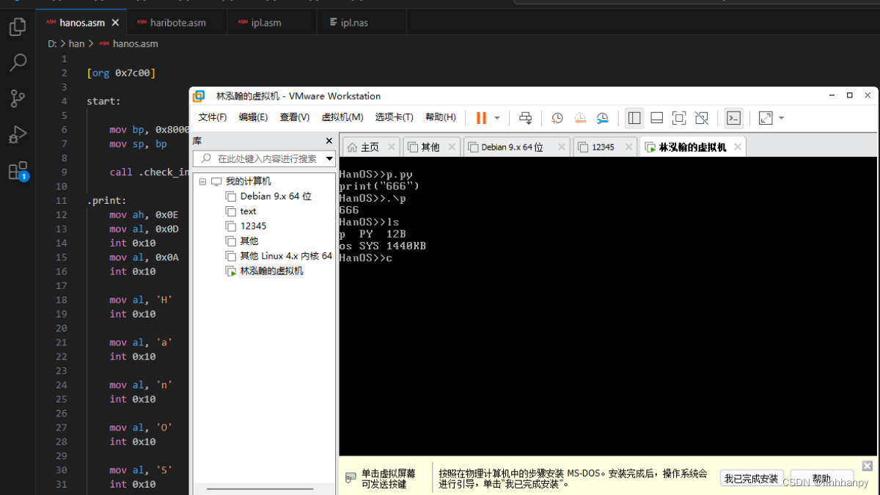Open the snapshot manager icon
The height and width of the screenshot is (495, 880).
tap(603, 118)
